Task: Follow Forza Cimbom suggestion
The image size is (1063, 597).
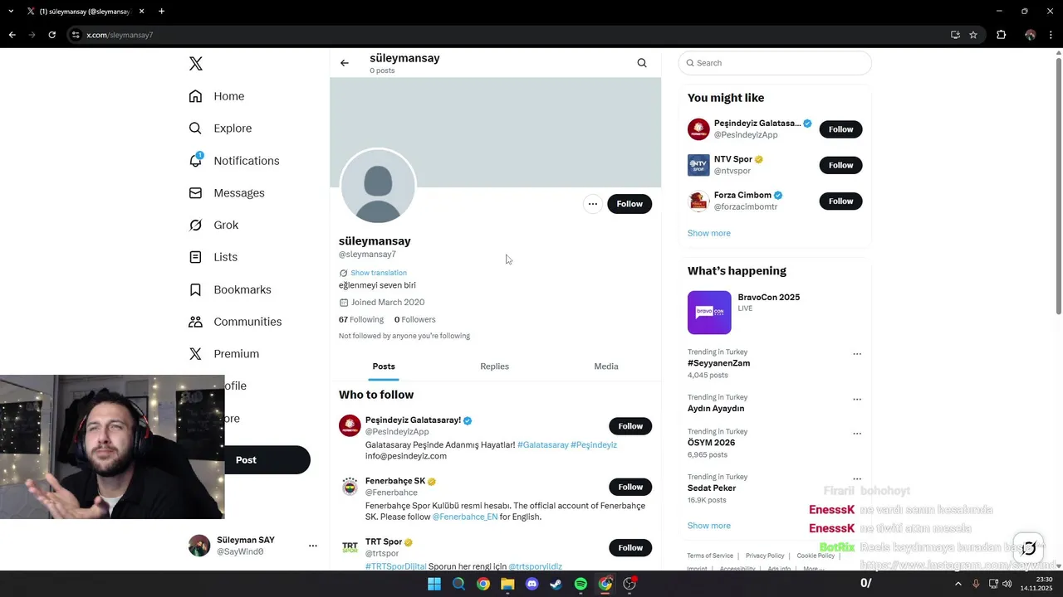Action: click(840, 201)
